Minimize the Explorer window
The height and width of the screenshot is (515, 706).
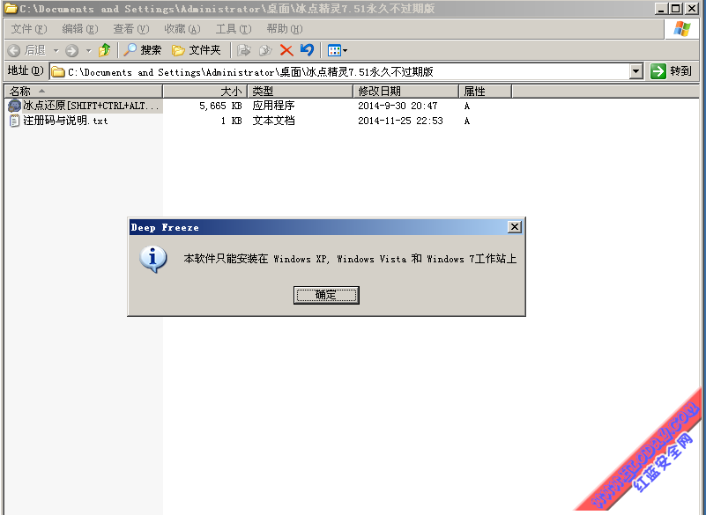click(x=661, y=9)
